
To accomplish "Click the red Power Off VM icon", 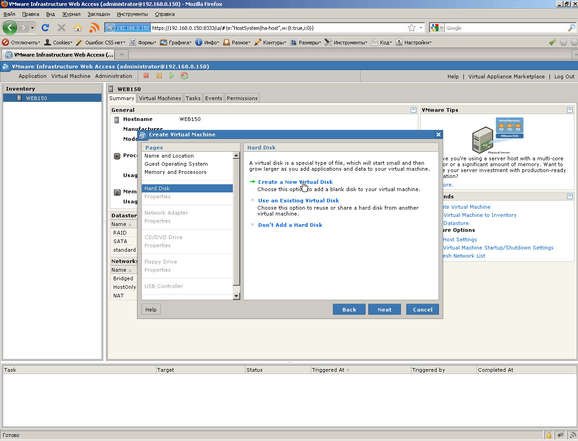I will 146,76.
